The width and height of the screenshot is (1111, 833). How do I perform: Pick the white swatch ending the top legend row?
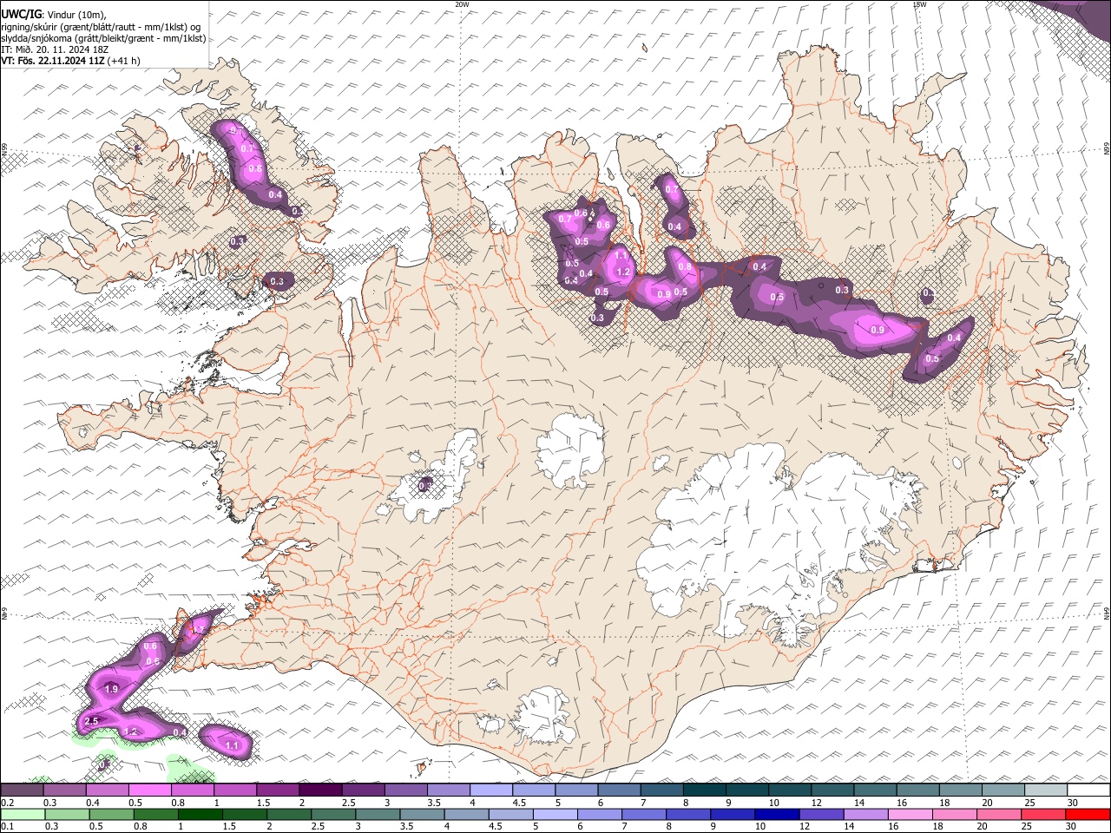tap(1088, 790)
